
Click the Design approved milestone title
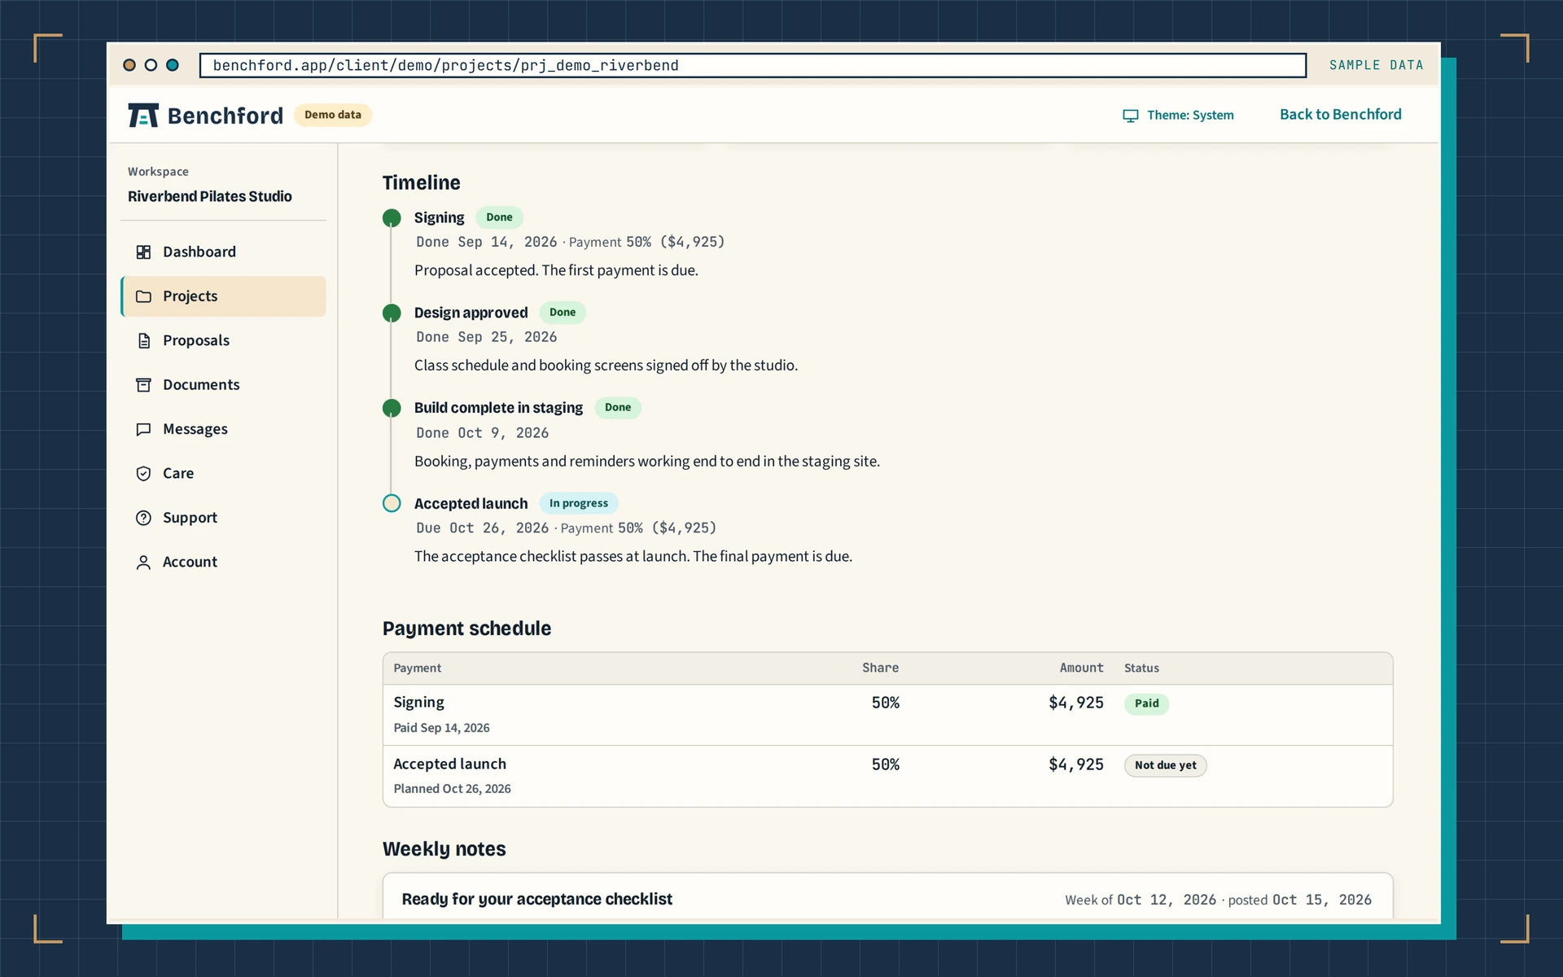471,313
